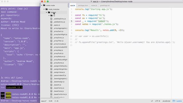Click the _arrayIncludes.js file icon
The width and height of the screenshot is (183, 103).
coord(51,44)
